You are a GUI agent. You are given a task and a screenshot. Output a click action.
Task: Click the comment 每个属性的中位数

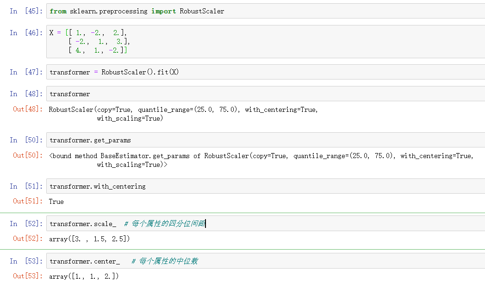(x=165, y=261)
